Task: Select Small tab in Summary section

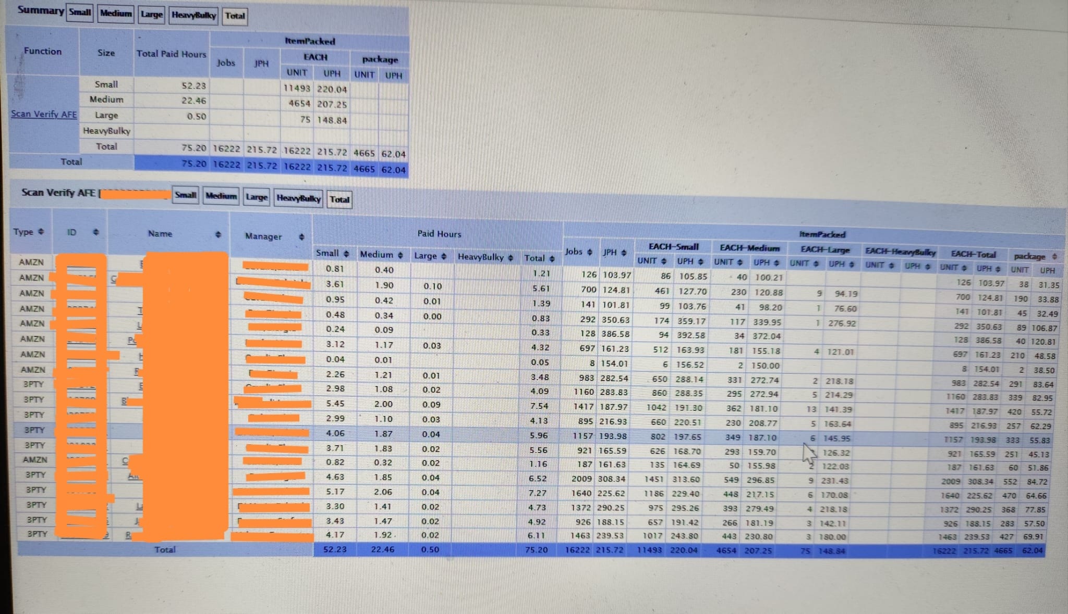Action: [x=80, y=12]
